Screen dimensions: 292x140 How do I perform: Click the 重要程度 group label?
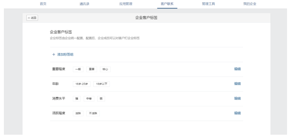click(59, 69)
